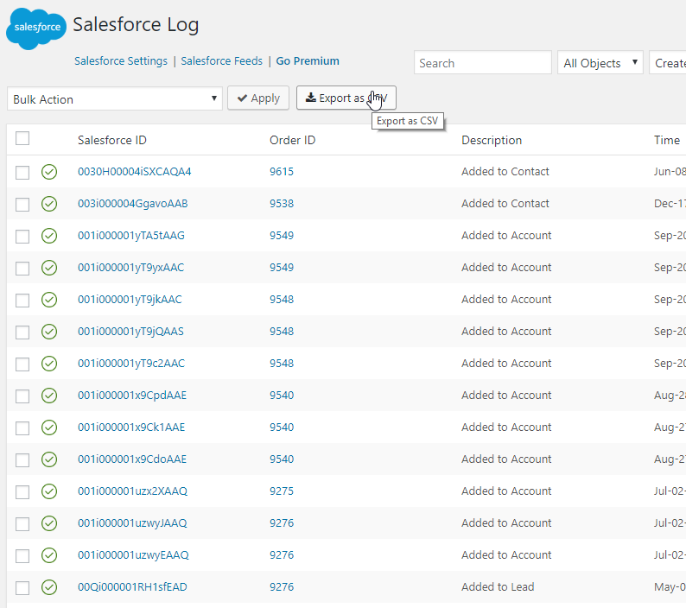Tick checkbox for row 001i000001uzx2XAAQ

coord(22,491)
